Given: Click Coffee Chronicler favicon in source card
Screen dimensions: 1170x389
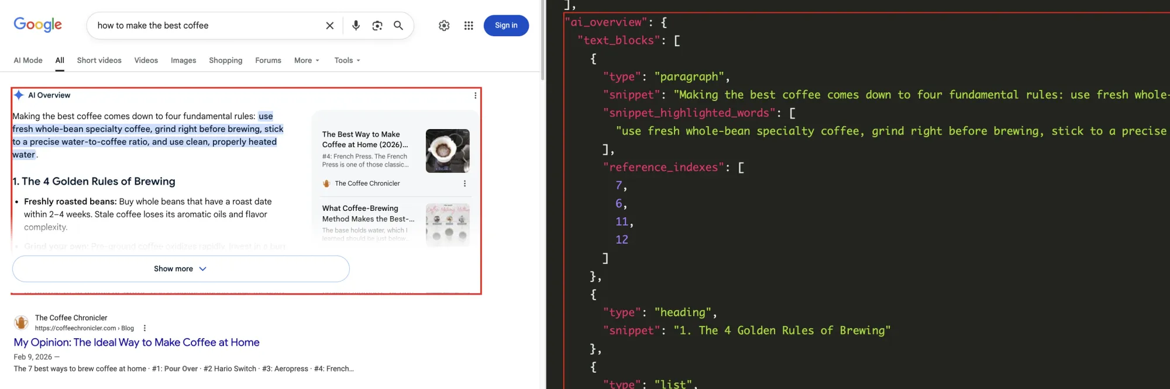Looking at the screenshot, I should [x=326, y=183].
